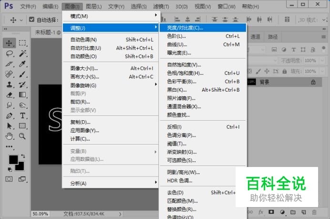
Task: Select the Eyedropper tool
Action: click(x=22, y=64)
